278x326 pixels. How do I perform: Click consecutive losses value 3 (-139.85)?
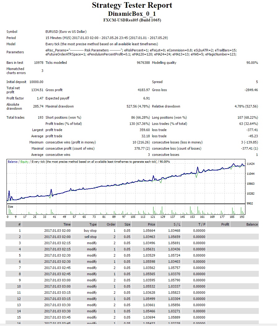249,143
